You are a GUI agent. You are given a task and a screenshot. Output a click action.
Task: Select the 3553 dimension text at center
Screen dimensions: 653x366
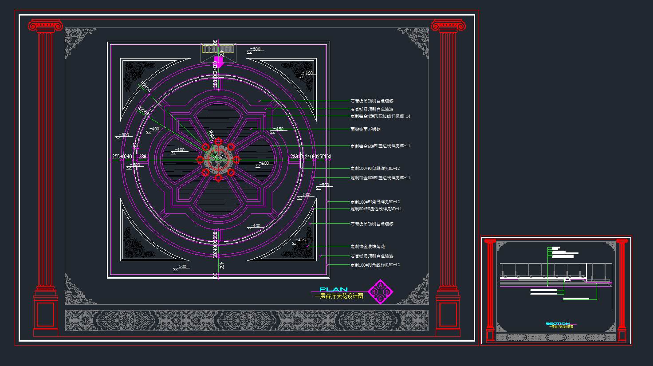(x=218, y=157)
